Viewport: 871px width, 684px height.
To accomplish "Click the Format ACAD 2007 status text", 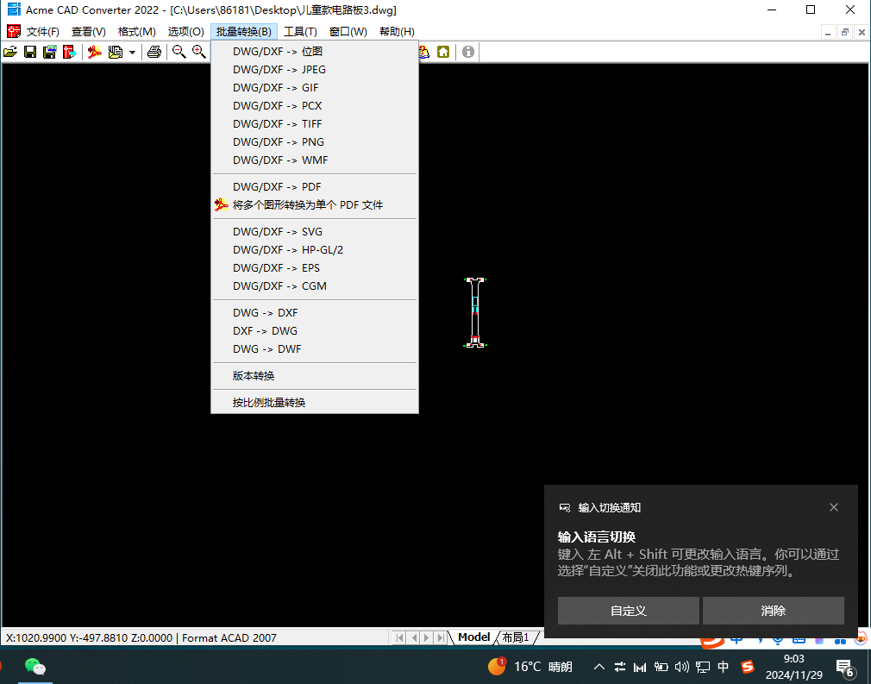I will pyautogui.click(x=229, y=638).
